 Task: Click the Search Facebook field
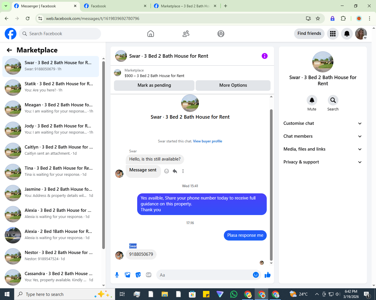60,34
